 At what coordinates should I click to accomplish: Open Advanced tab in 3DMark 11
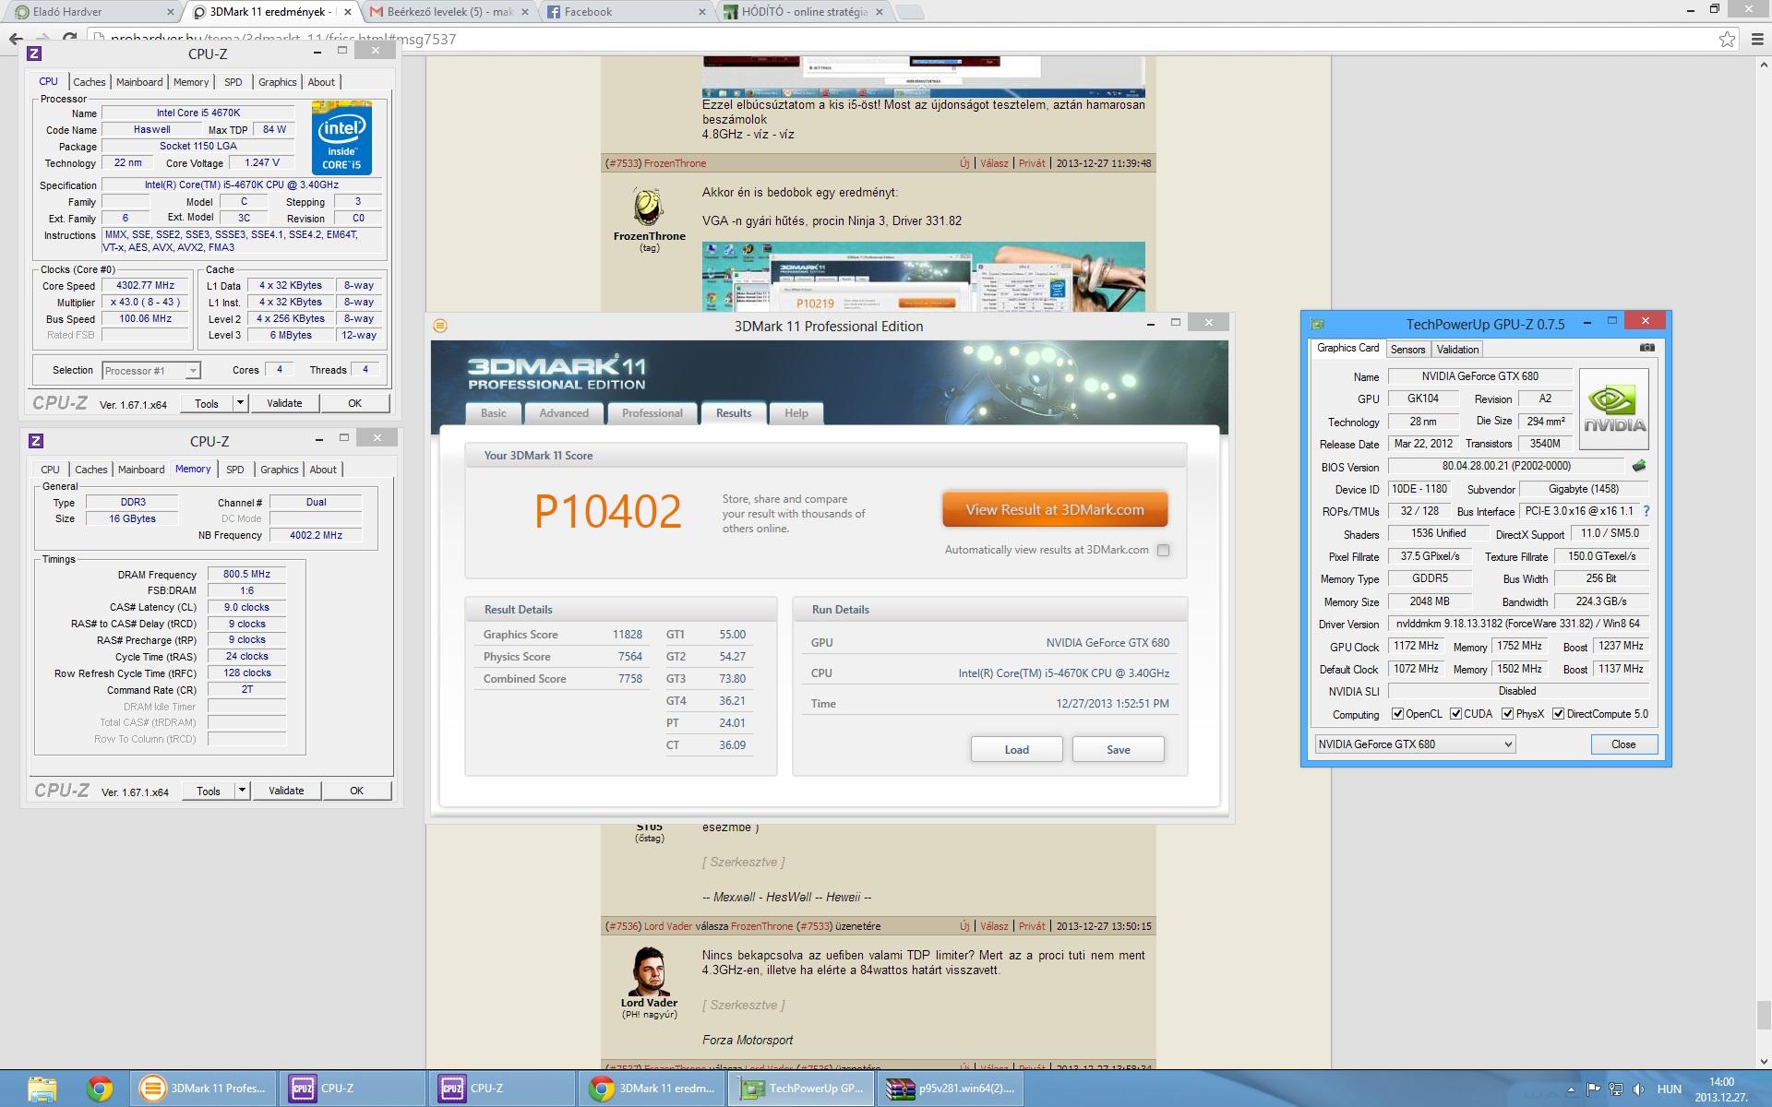[563, 413]
